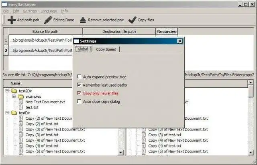Click source path cell in row 1
Screen dimensions: 257x165
click(x=41, y=40)
